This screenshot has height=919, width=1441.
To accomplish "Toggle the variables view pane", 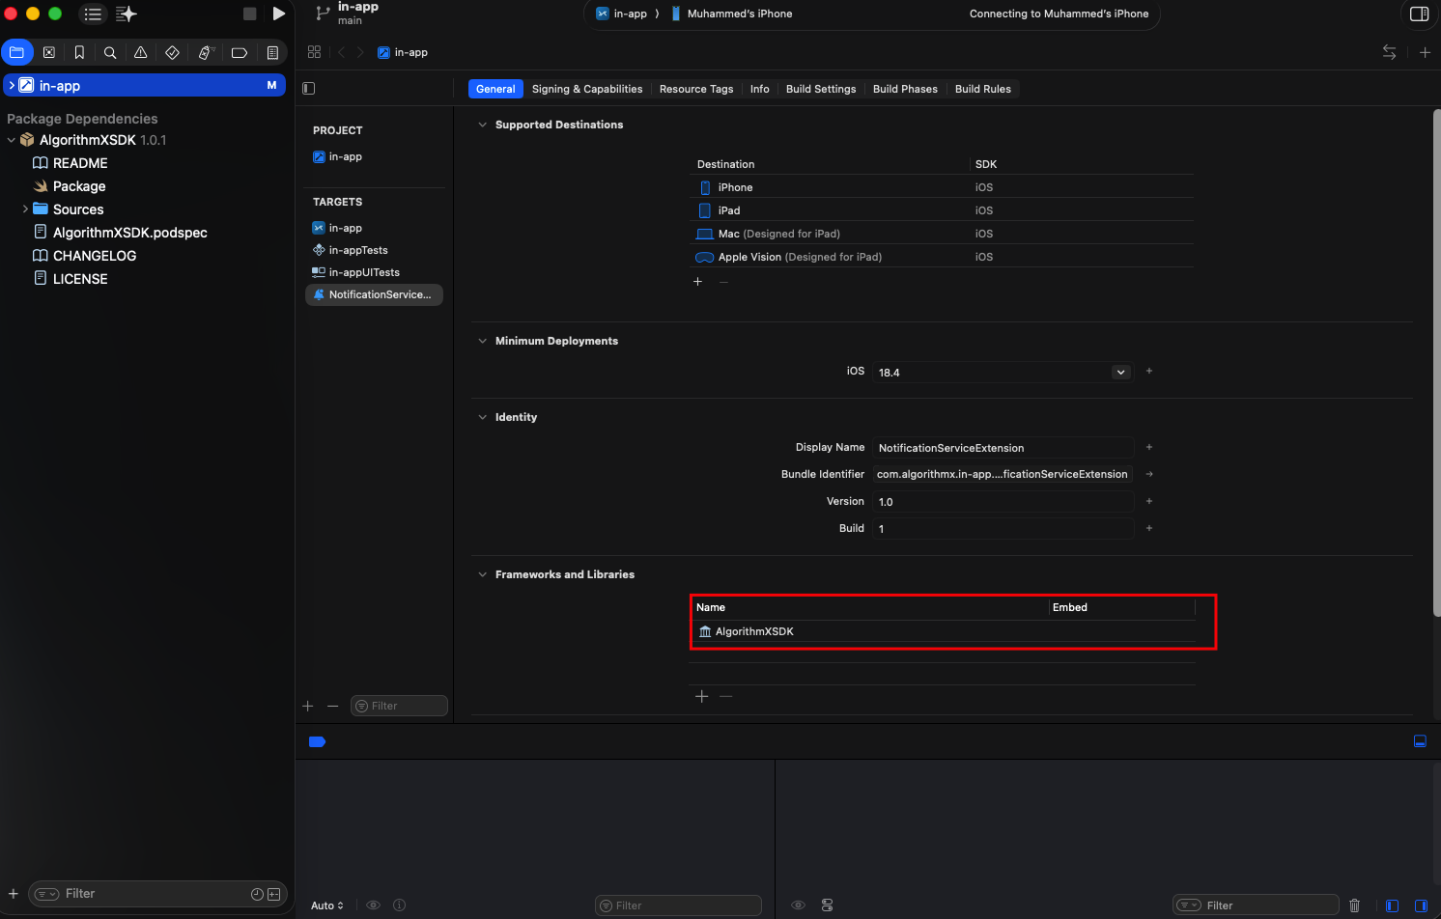I will 1392,905.
